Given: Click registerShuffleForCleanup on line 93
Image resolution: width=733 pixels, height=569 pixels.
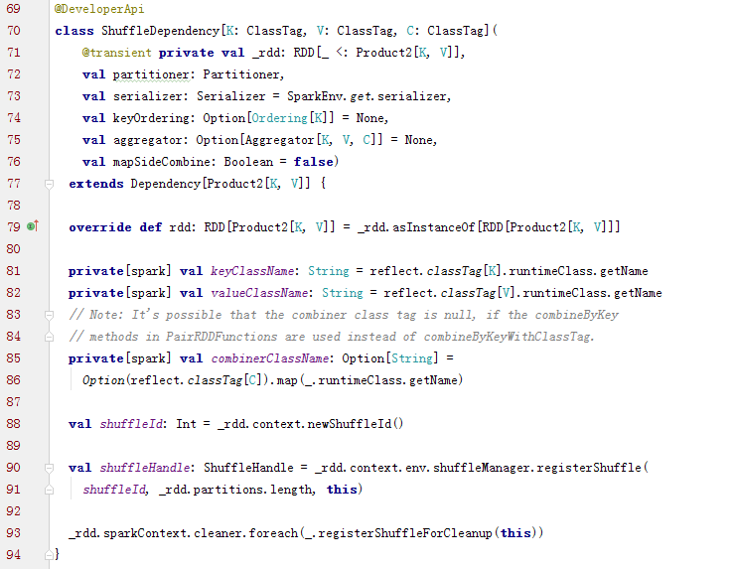Looking at the screenshot, I should coord(405,533).
